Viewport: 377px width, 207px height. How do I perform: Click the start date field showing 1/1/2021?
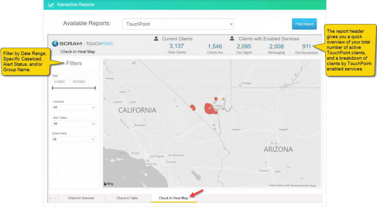[x=61, y=82]
